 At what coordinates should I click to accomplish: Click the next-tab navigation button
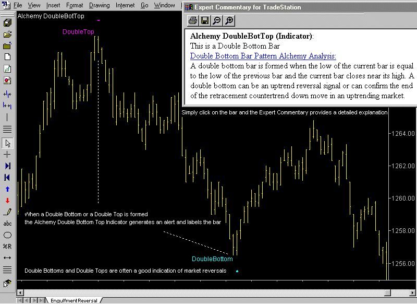pyautogui.click(x=34, y=300)
